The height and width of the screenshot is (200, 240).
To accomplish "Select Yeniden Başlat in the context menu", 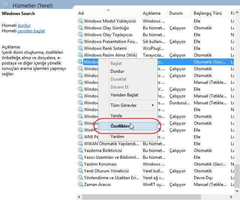I will point(128,95).
